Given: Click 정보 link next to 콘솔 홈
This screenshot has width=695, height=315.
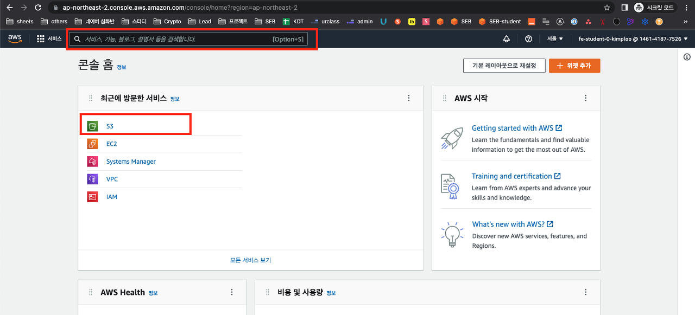Looking at the screenshot, I should tap(122, 67).
